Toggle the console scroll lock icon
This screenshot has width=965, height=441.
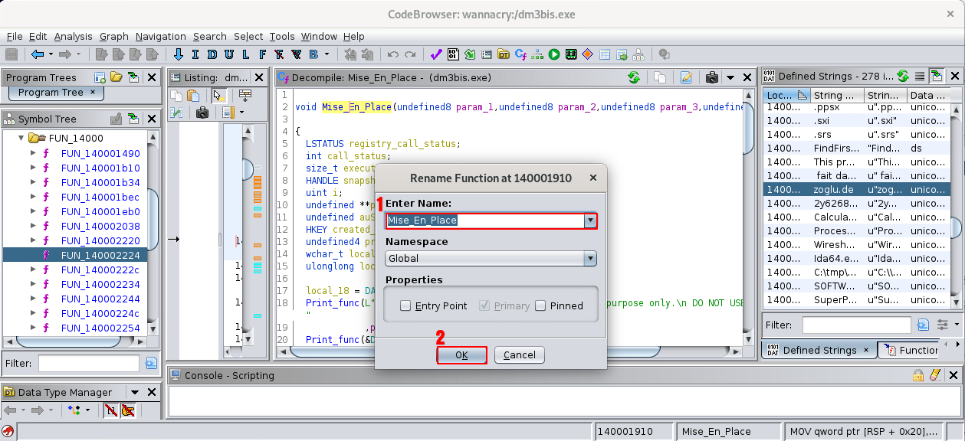tap(918, 375)
